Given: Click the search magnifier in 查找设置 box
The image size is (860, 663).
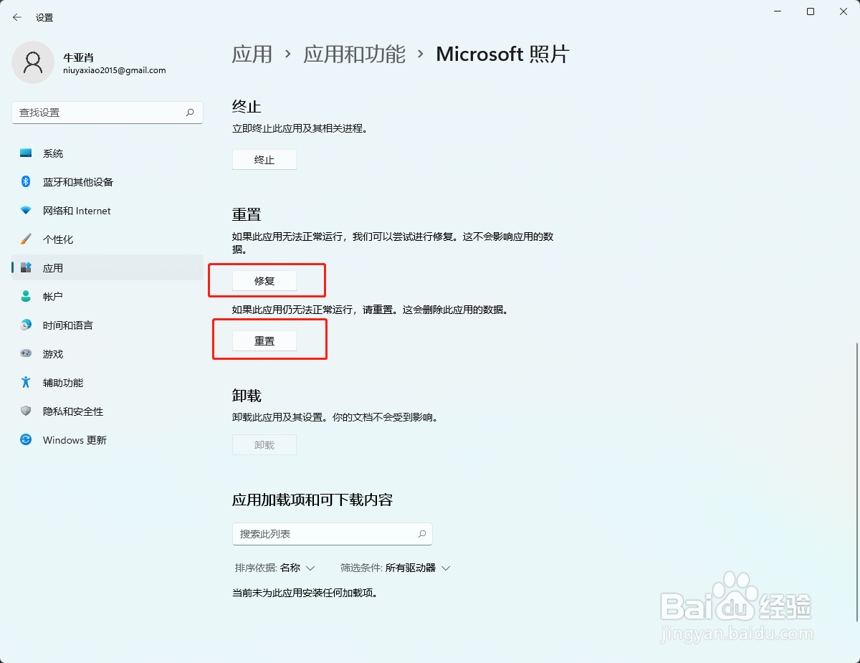Looking at the screenshot, I should pos(190,113).
